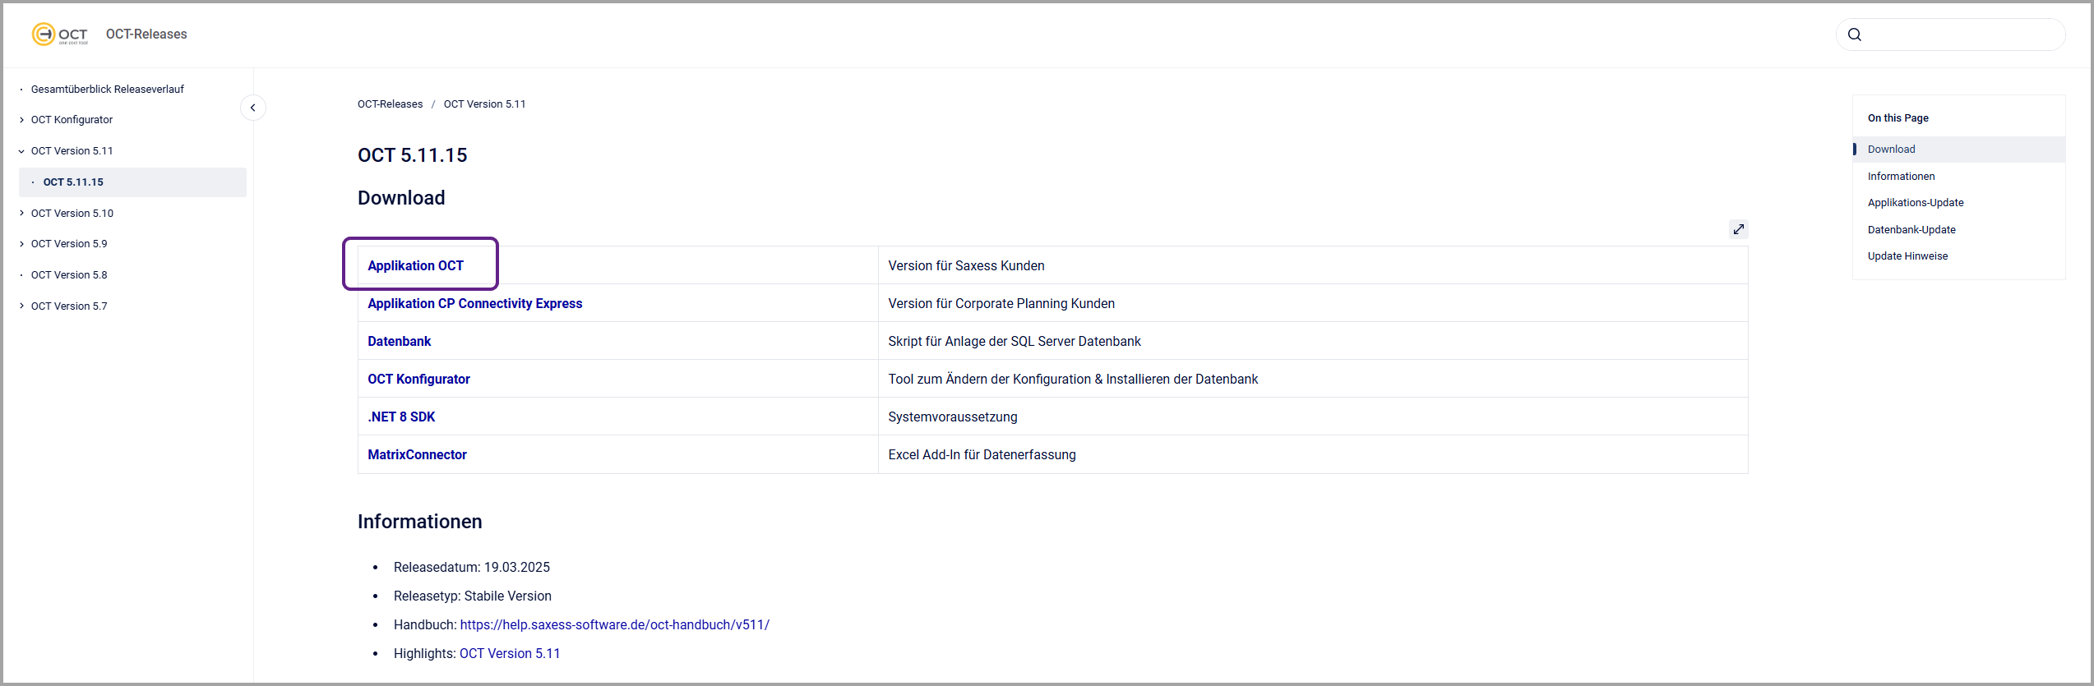
Task: Open OCT Version 5.7 sidebar label
Action: click(69, 306)
